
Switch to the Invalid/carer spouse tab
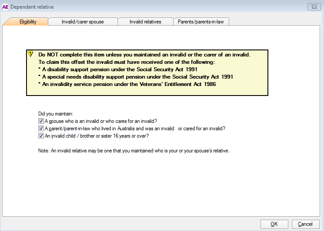83,22
